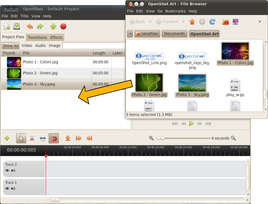Play the video preview
This screenshot has width=268, height=204.
click(x=191, y=123)
